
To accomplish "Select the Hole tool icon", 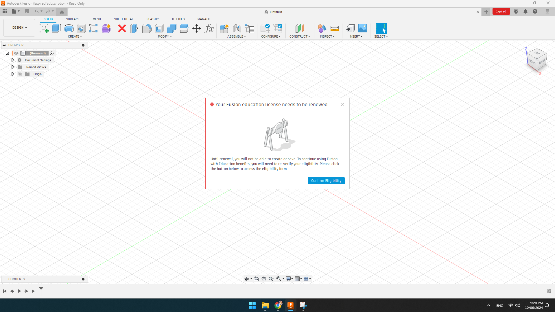I will (x=81, y=28).
